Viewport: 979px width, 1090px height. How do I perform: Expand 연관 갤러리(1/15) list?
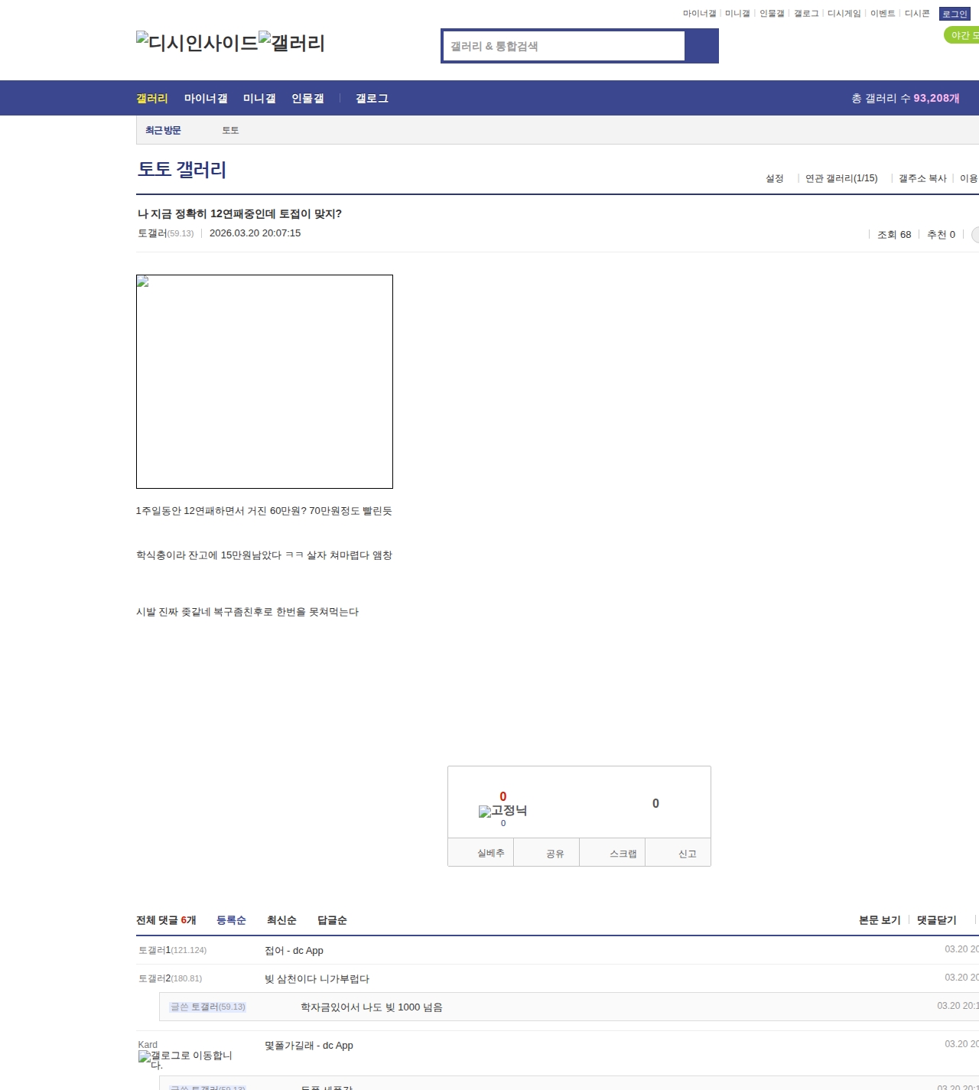click(x=841, y=178)
